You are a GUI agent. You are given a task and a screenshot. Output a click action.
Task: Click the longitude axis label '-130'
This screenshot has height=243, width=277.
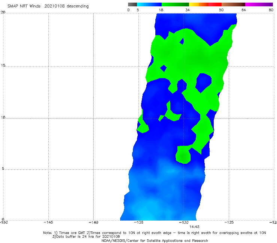pos(184,222)
